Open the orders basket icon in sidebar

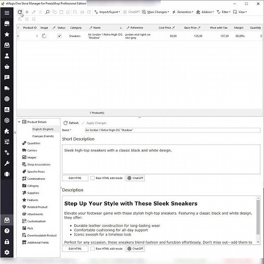click(x=7, y=67)
